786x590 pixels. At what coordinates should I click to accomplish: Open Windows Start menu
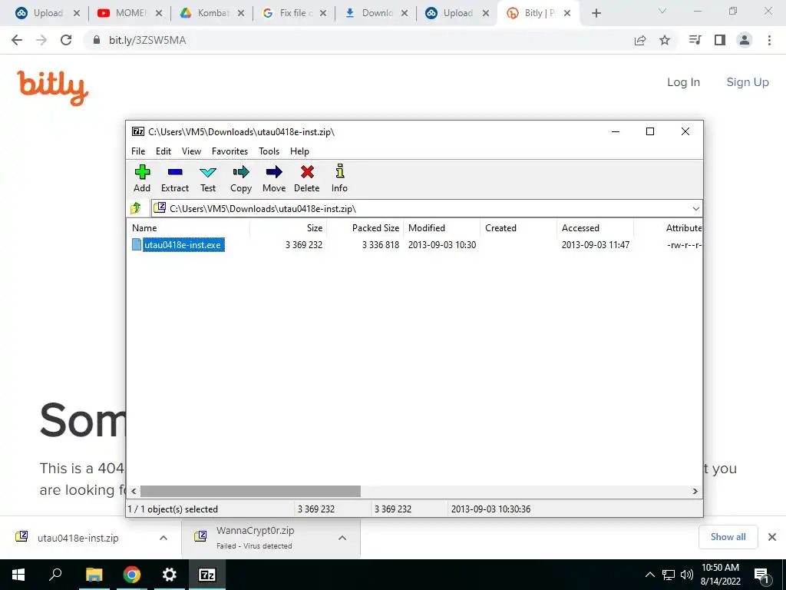(18, 575)
